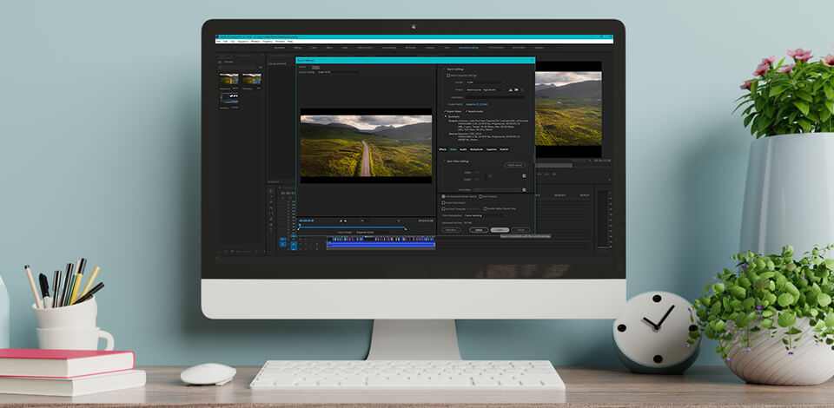
Task: Enable Use Maximum Render Quality checkbox
Action: (x=444, y=196)
